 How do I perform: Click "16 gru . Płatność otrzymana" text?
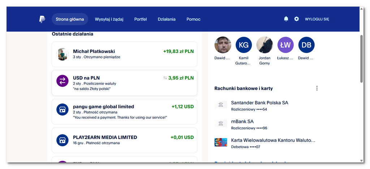96,143
